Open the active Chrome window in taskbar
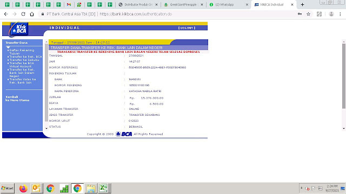The height and width of the screenshot is (194, 346). click(x=77, y=189)
